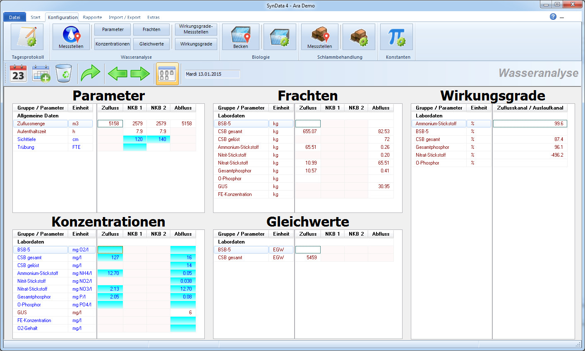
Task: Click the calendar day 23 icon
Action: click(18, 74)
